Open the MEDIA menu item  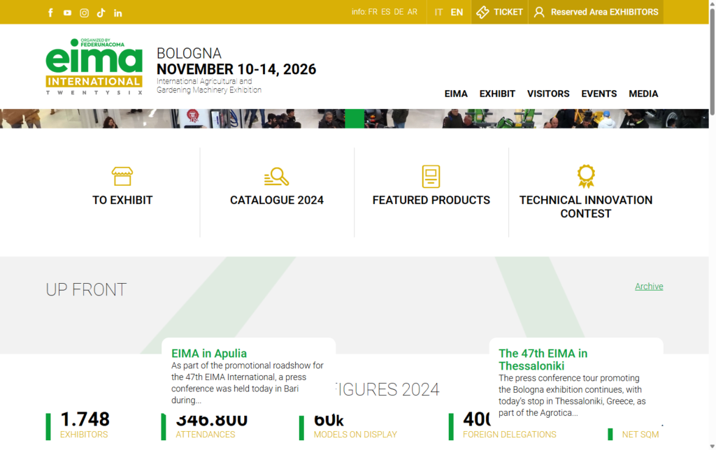[643, 94]
